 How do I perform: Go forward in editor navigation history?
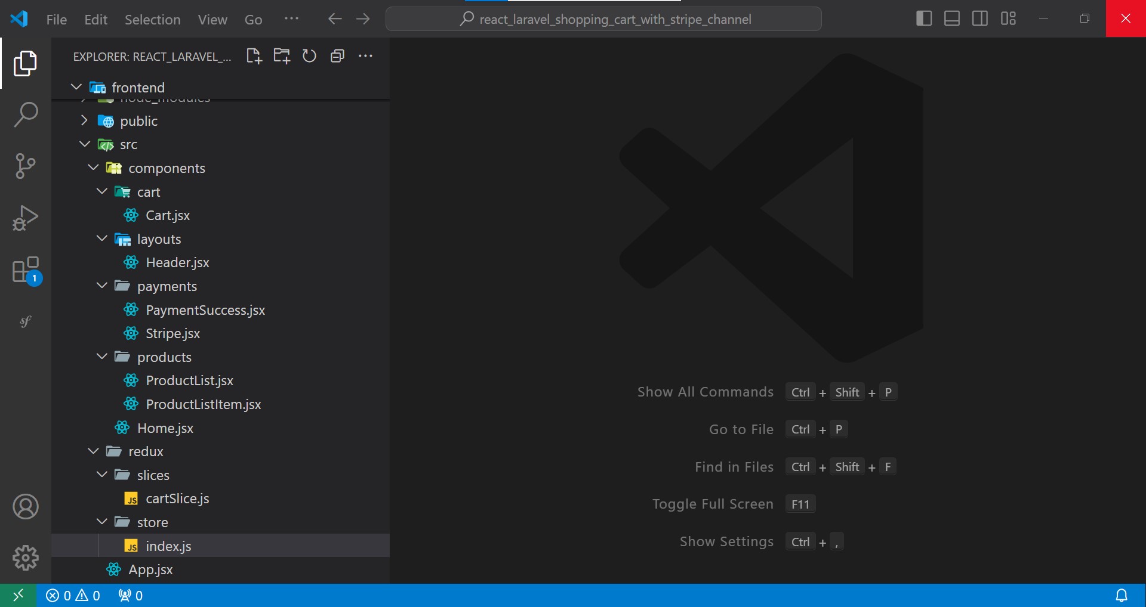coord(363,19)
